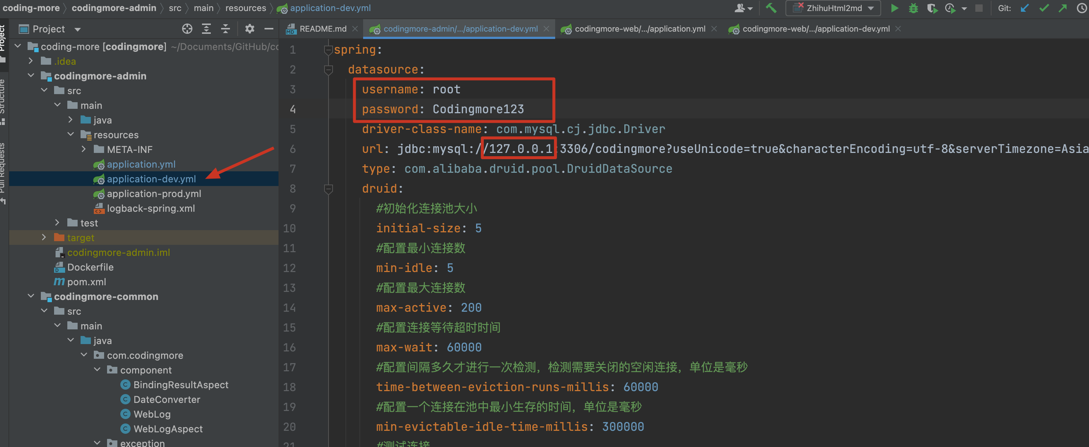Collapse the codingmore-common module
This screenshot has width=1089, height=447.
pyautogui.click(x=31, y=296)
